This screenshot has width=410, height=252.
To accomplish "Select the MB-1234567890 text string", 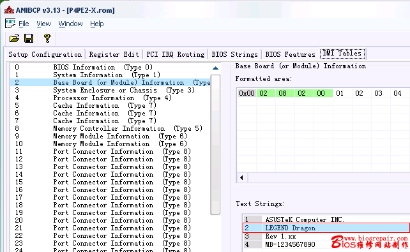I will [326, 245].
